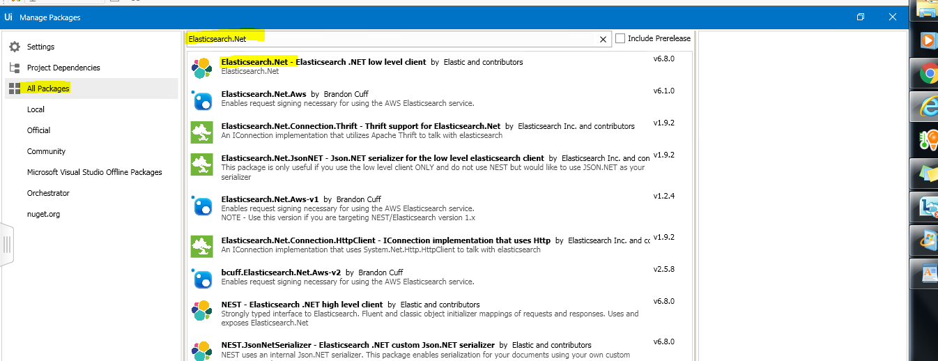
Task: Open the Community packages feed
Action: pos(46,151)
